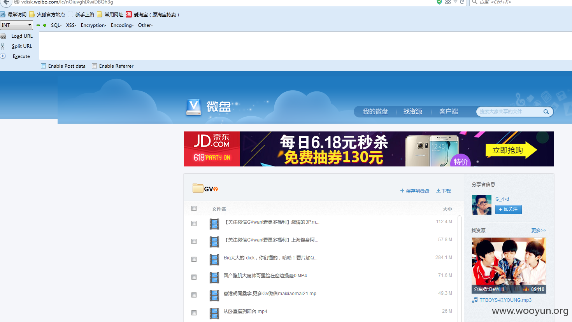Click the green minus icon in HackBar

click(x=38, y=25)
